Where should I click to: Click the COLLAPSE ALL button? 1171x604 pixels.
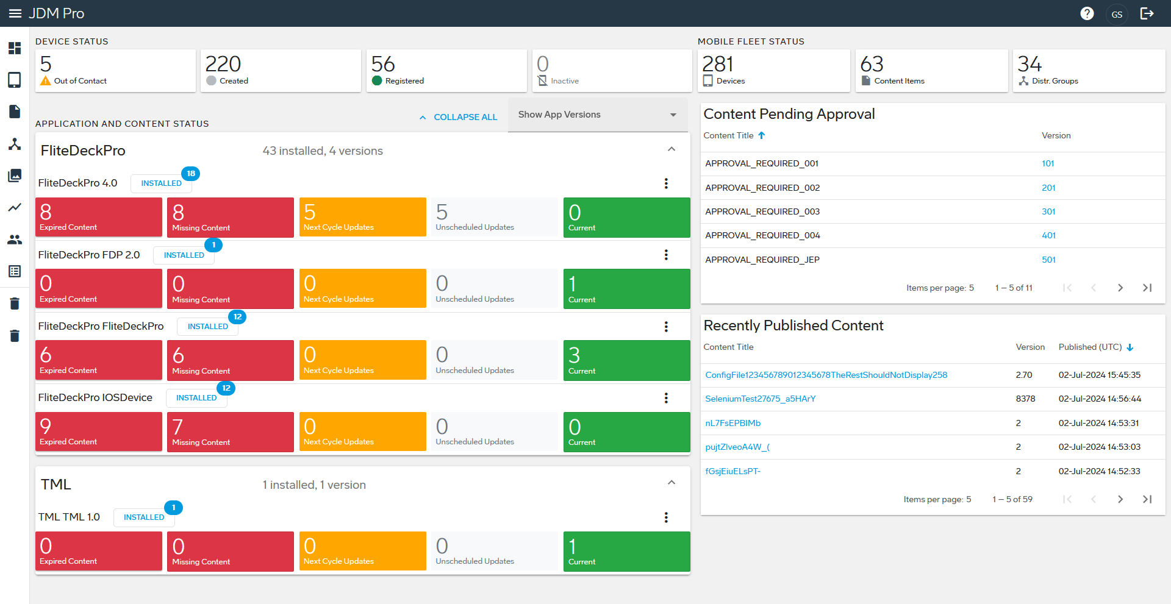pyautogui.click(x=459, y=117)
